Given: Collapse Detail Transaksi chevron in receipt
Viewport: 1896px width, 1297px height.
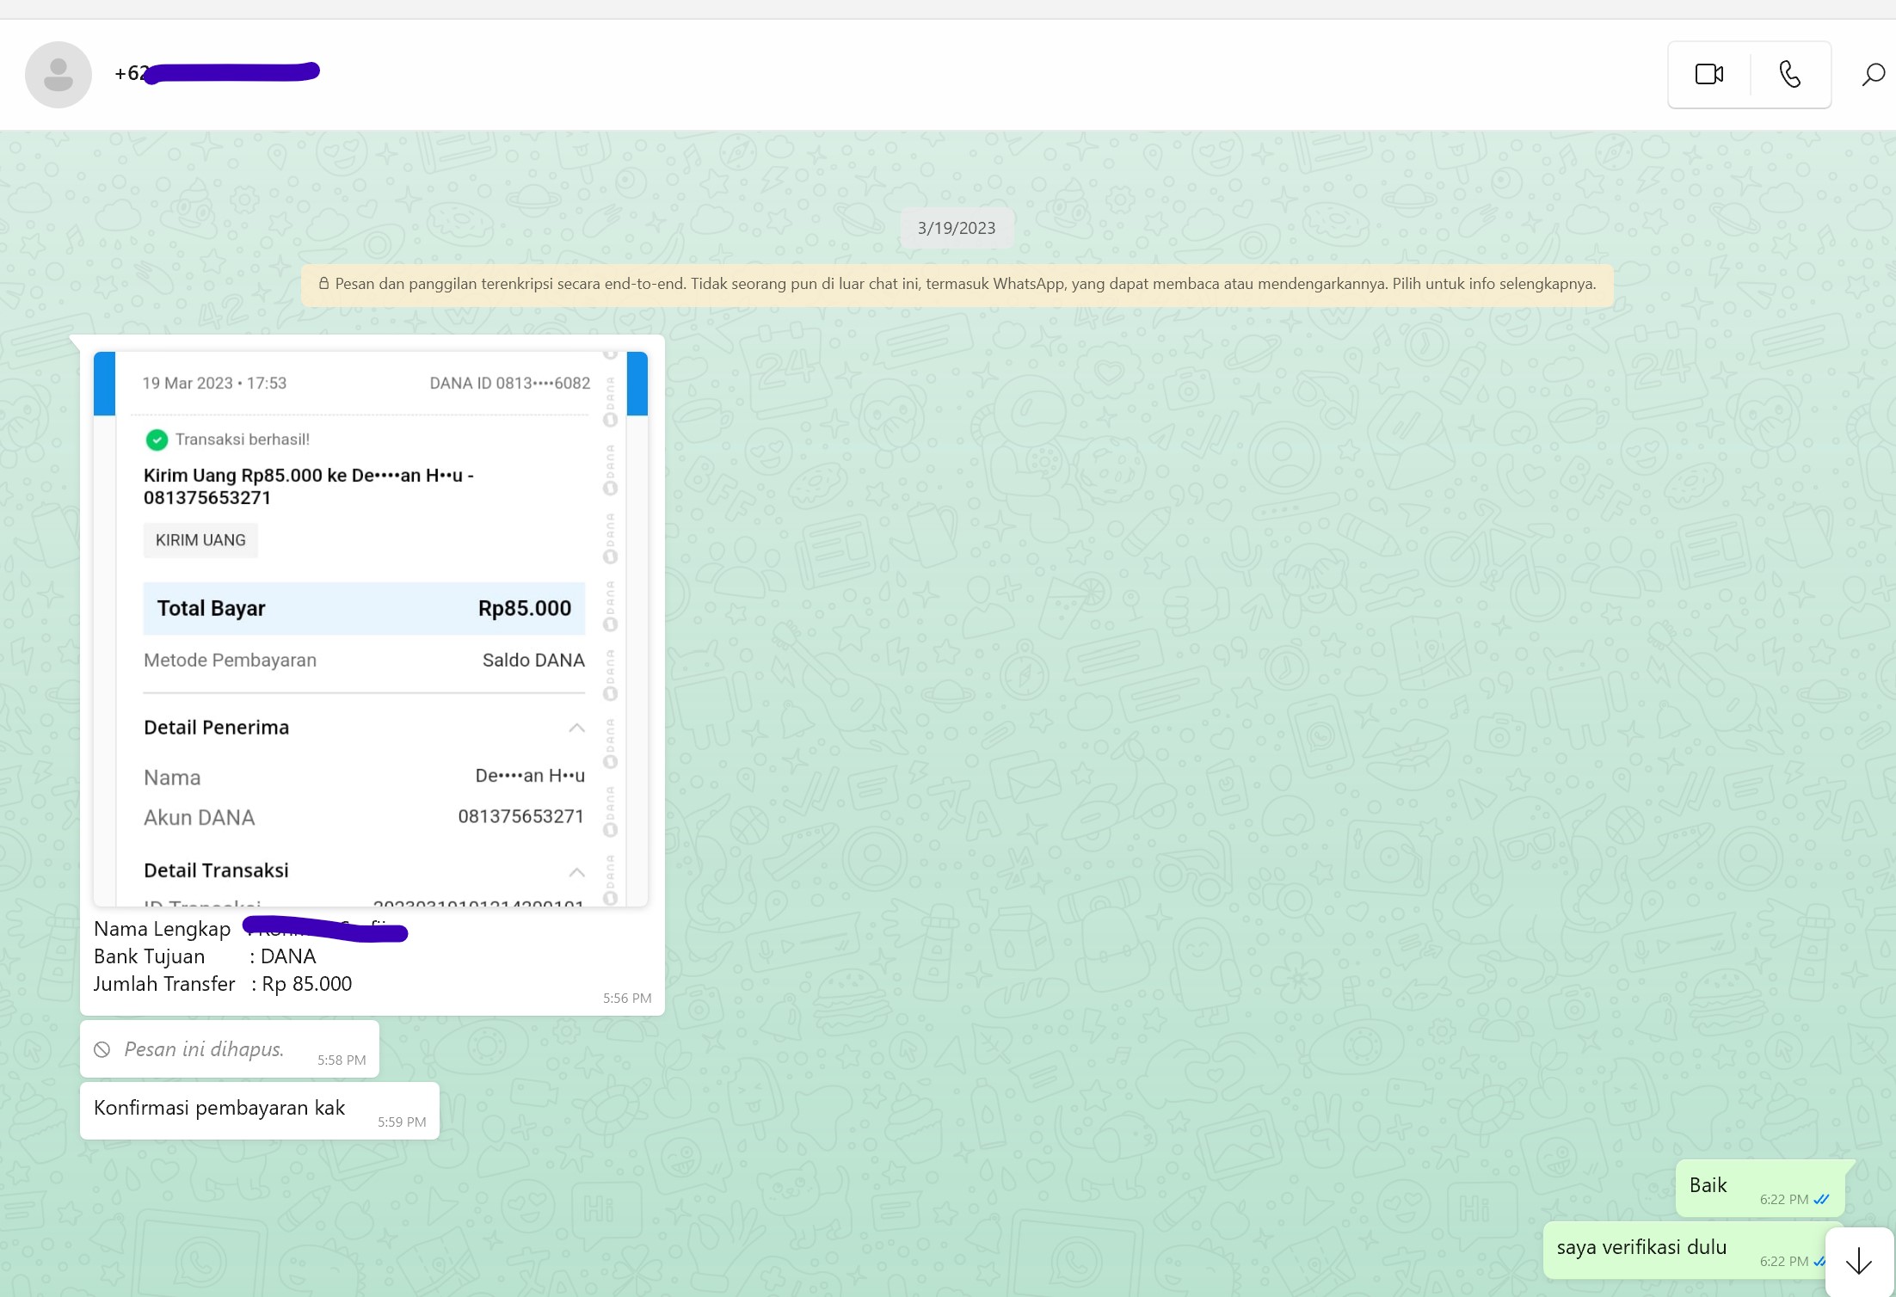Looking at the screenshot, I should pos(576,872).
